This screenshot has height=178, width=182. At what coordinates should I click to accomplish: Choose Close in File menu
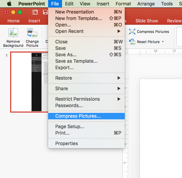(86, 42)
